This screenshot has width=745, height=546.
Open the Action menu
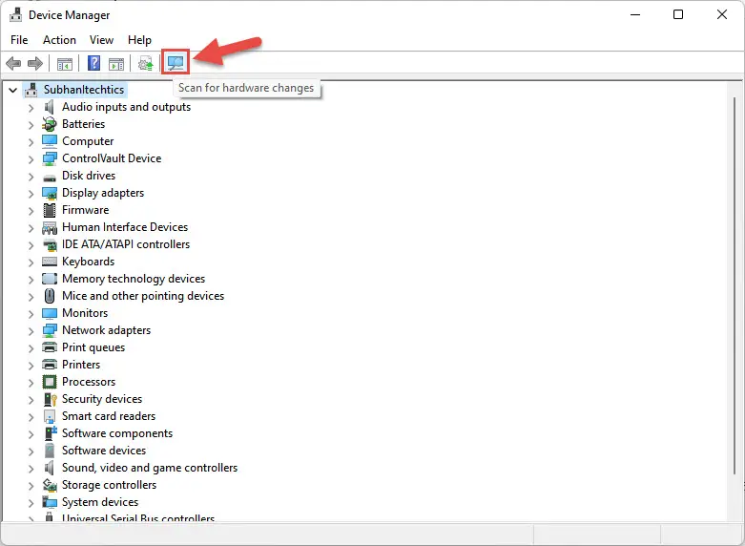(59, 40)
